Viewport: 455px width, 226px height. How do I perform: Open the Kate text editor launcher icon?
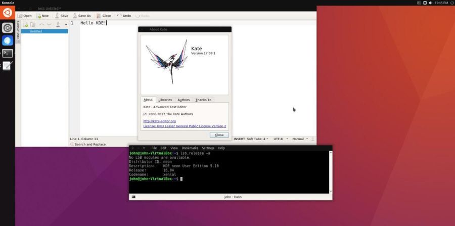[x=8, y=66]
